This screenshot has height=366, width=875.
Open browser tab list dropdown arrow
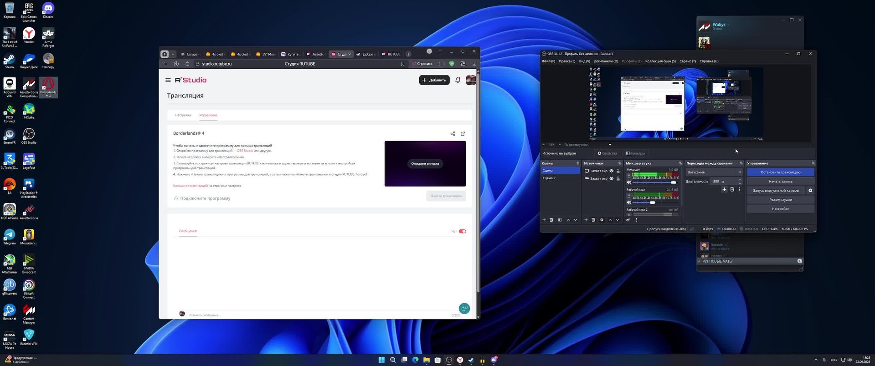click(x=173, y=54)
